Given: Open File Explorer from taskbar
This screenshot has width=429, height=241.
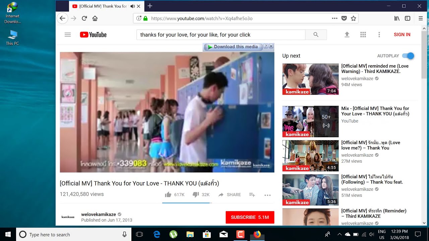Looking at the screenshot, I should (190, 234).
